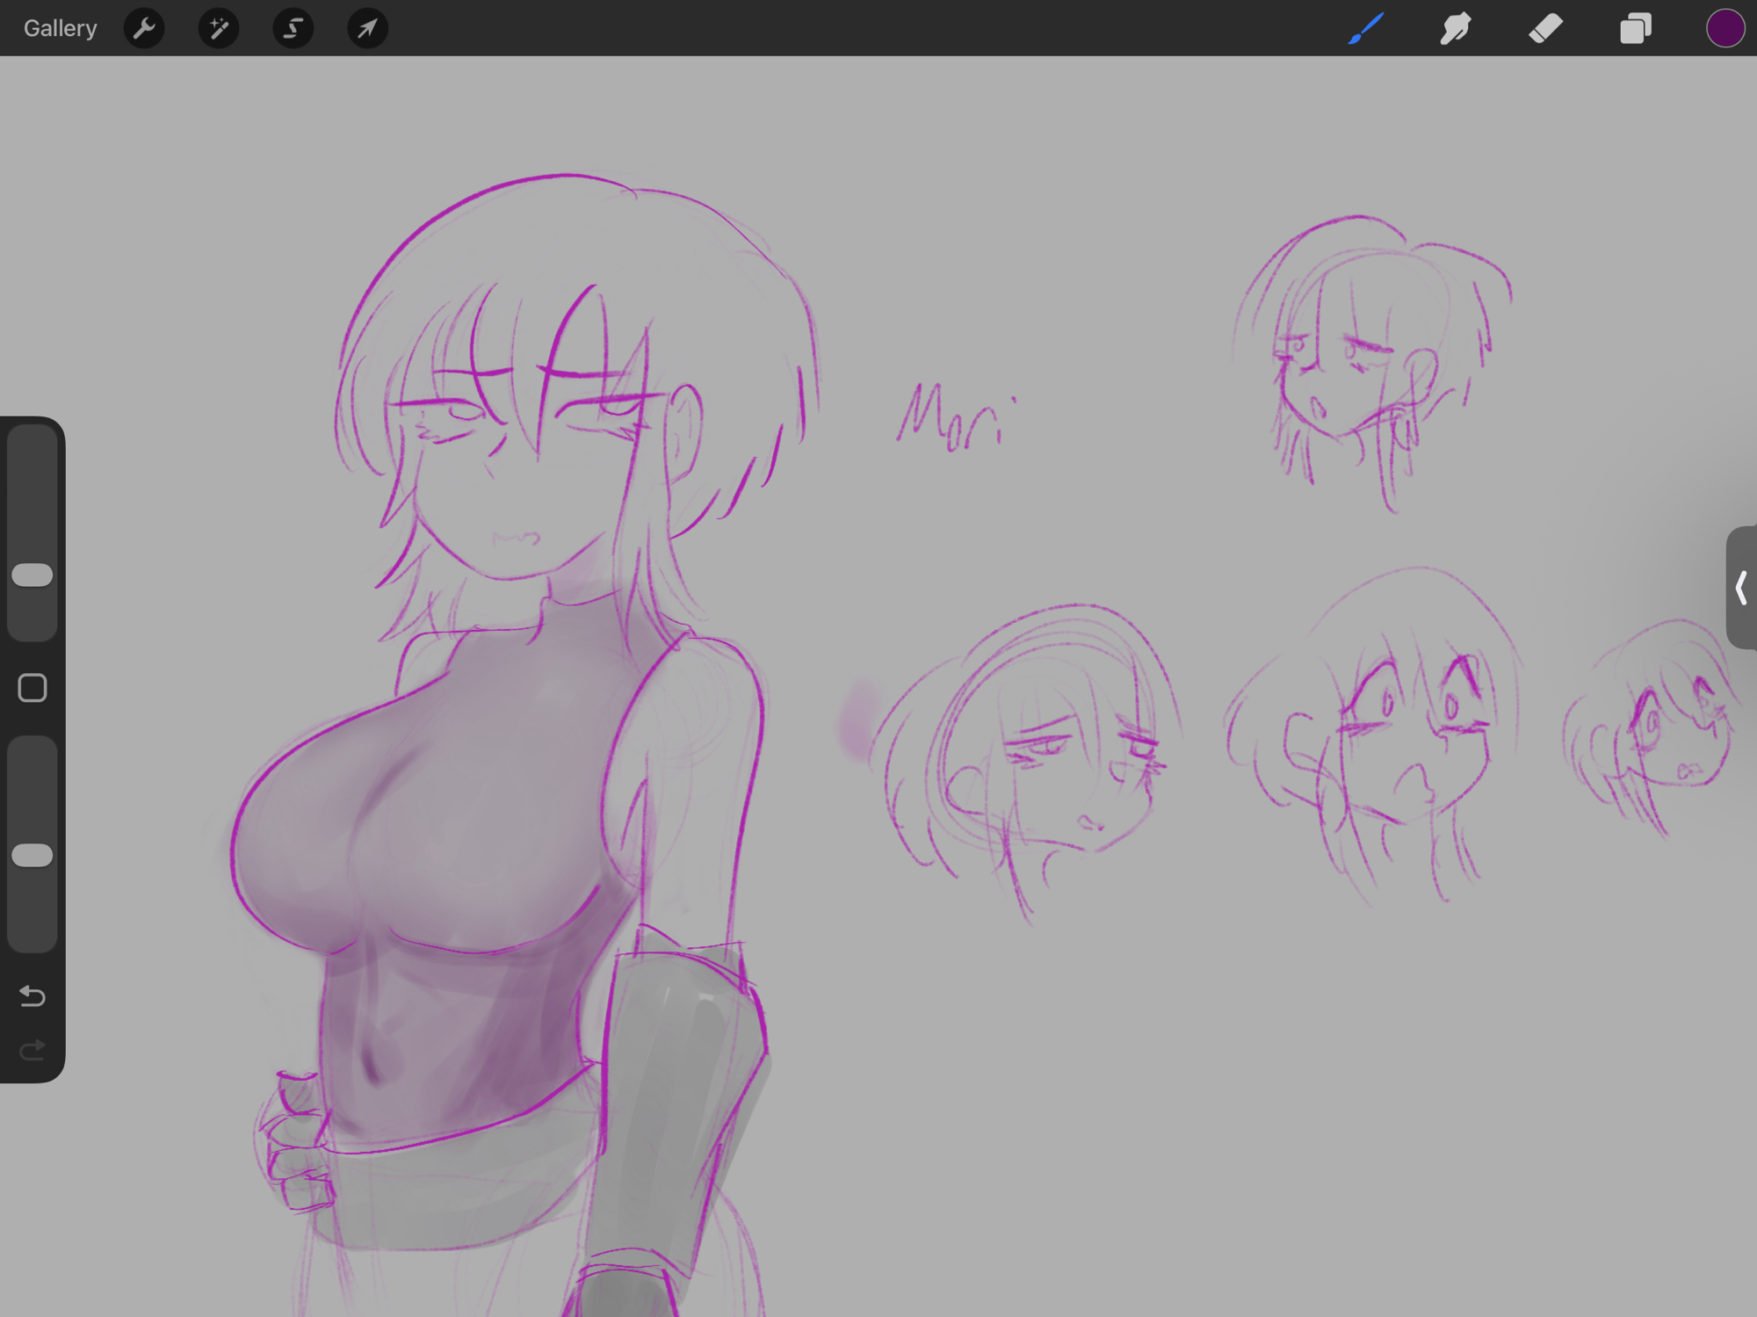Click the lower opacity slider track
The height and width of the screenshot is (1317, 1757).
(33, 914)
